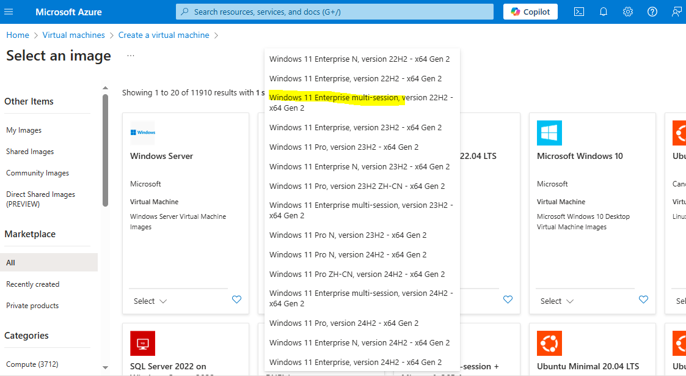The width and height of the screenshot is (686, 376).
Task: Choose Windows 11 Enterprise multi-session, version 24H2
Action: (362, 298)
